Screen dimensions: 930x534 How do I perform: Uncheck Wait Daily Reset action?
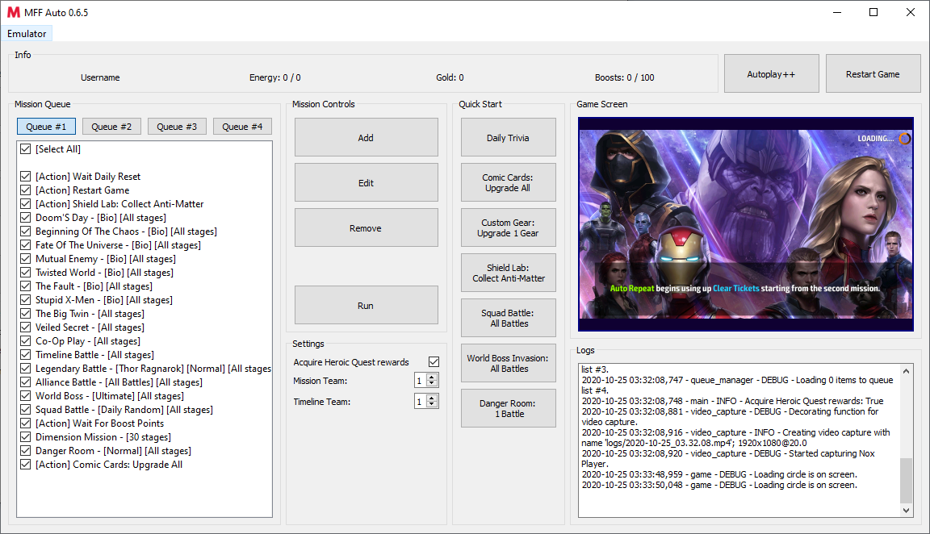[26, 176]
